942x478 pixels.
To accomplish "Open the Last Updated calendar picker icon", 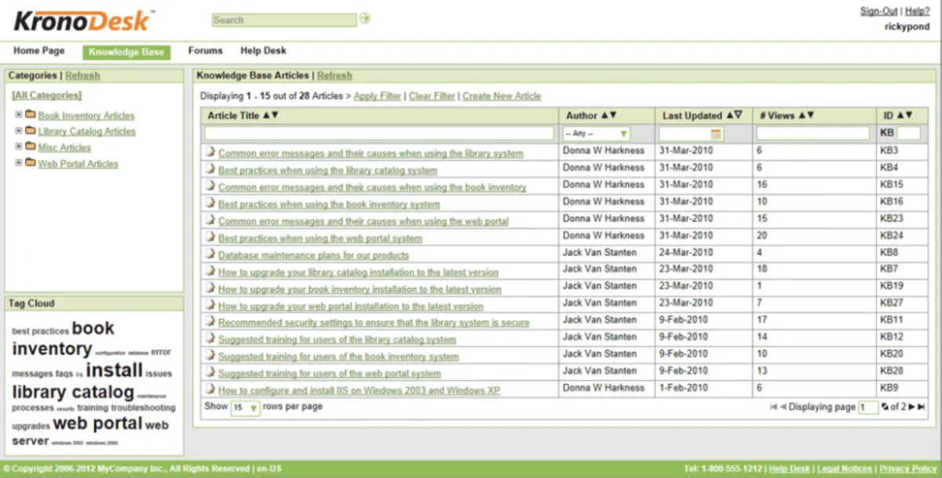I will click(716, 133).
